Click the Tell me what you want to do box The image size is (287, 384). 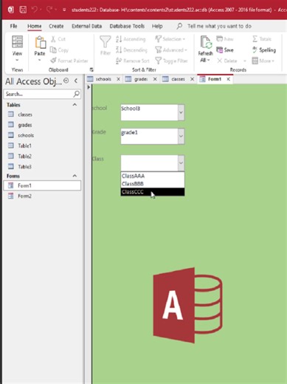point(219,26)
